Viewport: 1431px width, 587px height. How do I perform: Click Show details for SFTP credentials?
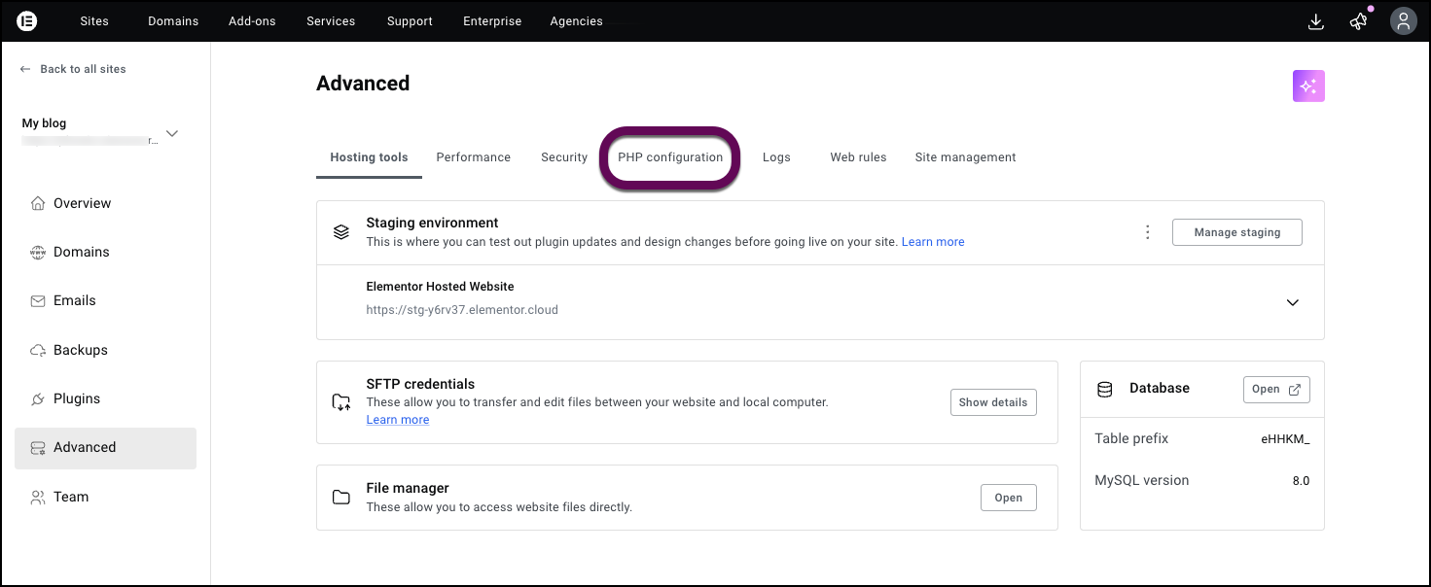click(993, 402)
